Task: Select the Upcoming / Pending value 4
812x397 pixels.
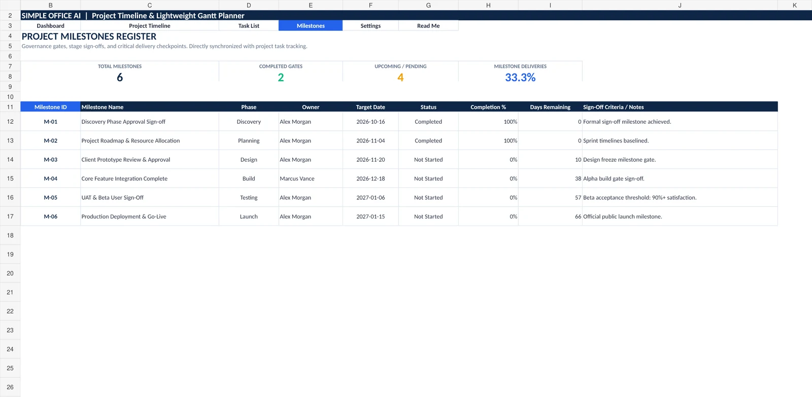Action: pos(400,78)
